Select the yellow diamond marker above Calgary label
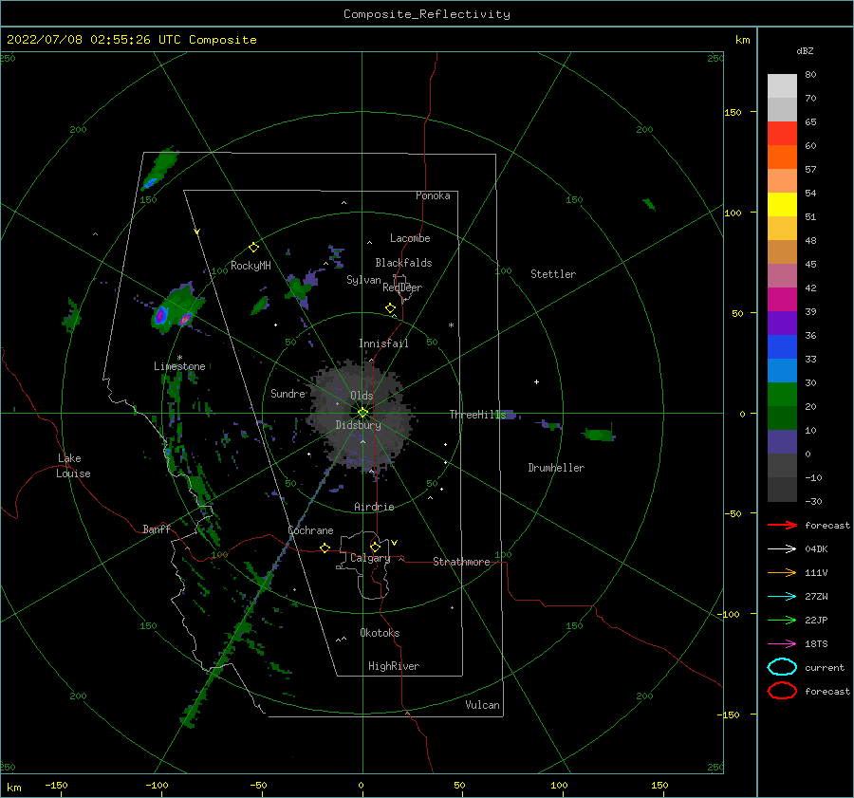The image size is (854, 798). pos(375,547)
